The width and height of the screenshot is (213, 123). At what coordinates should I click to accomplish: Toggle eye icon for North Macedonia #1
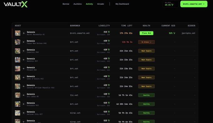23,33
